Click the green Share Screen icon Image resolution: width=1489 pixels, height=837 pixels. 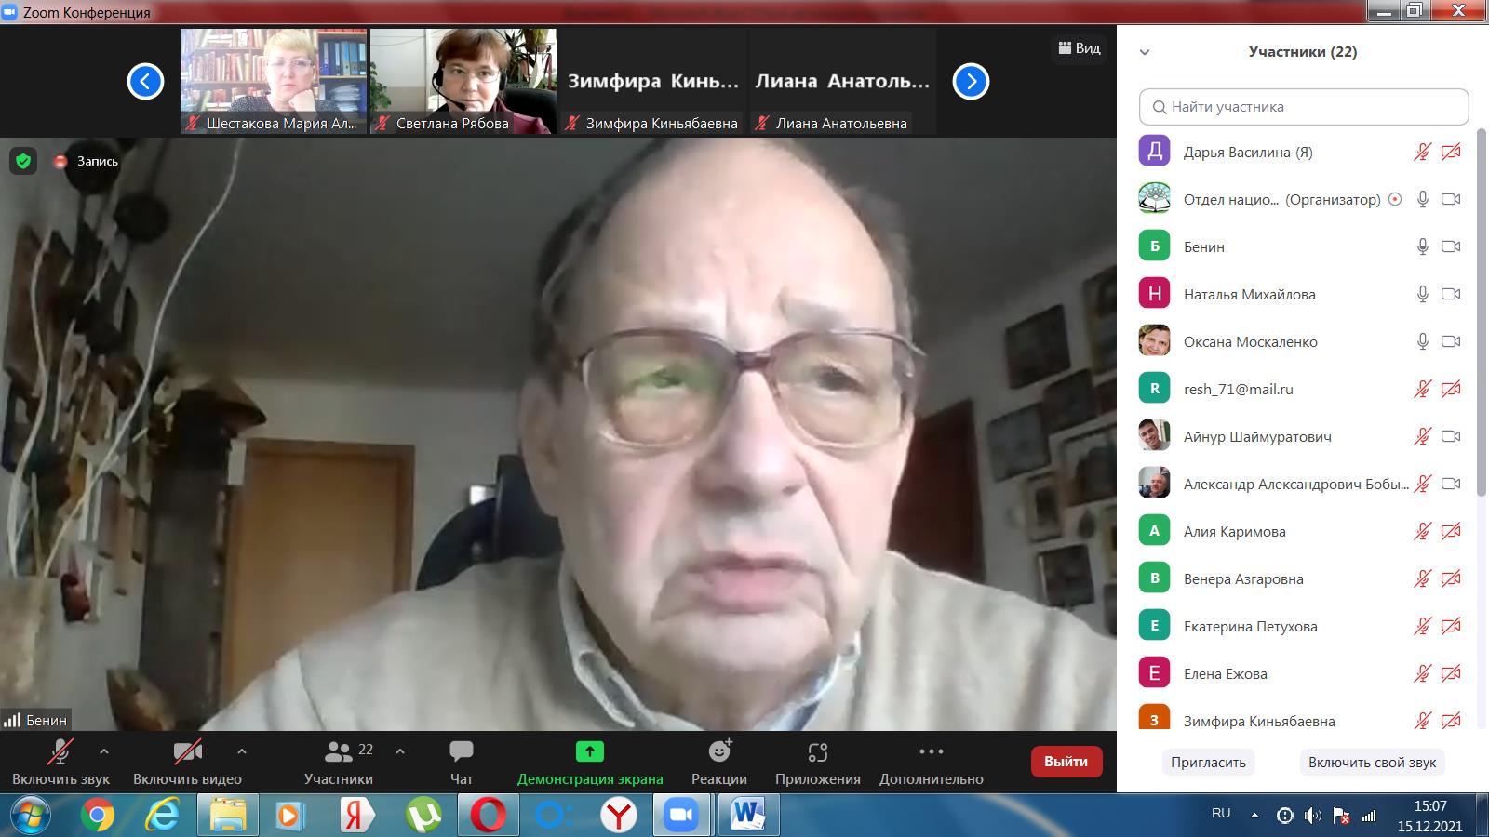589,751
